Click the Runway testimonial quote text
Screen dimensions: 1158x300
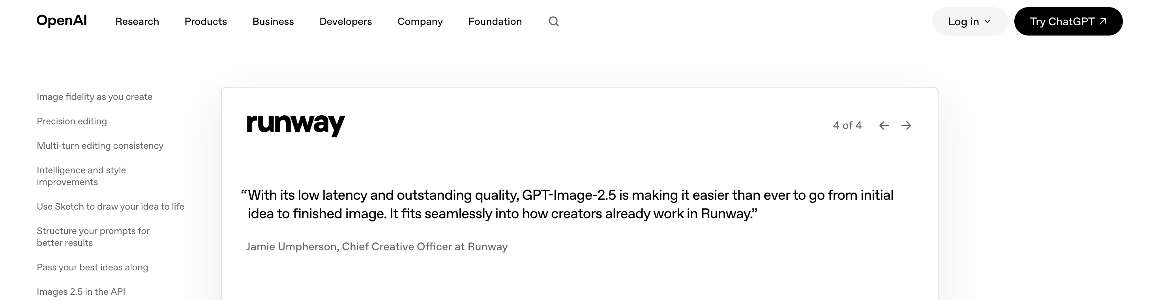coord(567,204)
